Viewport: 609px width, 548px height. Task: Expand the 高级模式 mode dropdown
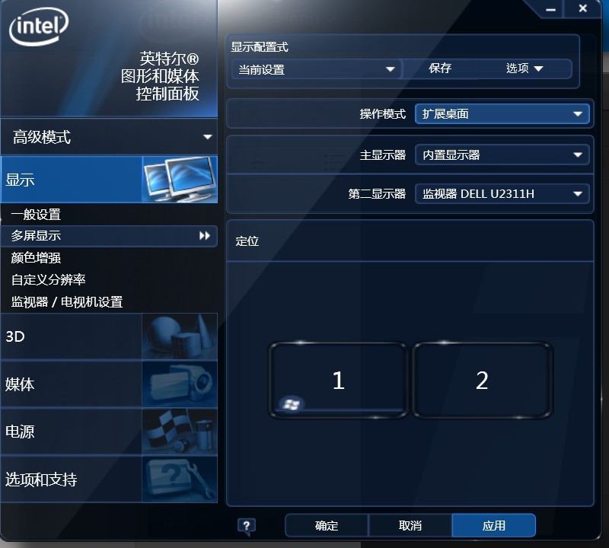(x=109, y=137)
